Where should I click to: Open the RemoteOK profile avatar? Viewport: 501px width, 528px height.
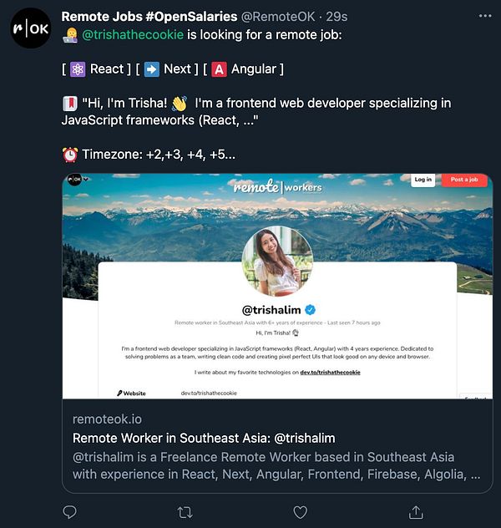[x=31, y=28]
